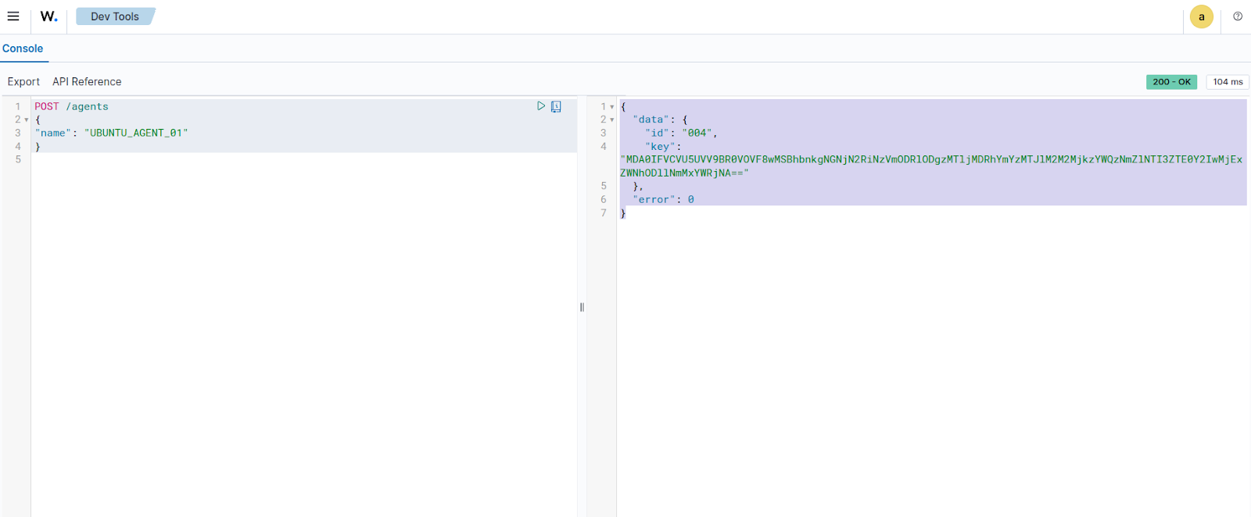The height and width of the screenshot is (517, 1251).
Task: Open the help icon in top right
Action: pos(1238,16)
